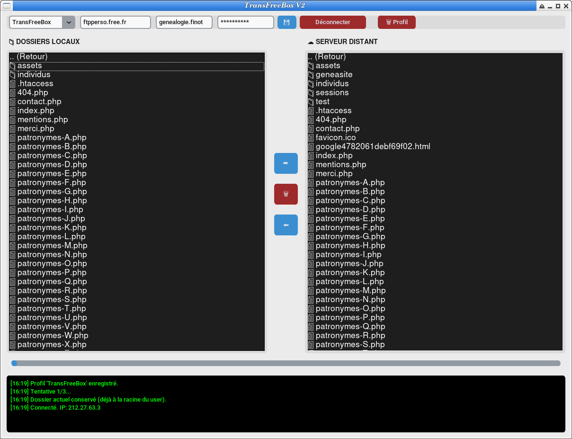This screenshot has width=572, height=439.
Task: Click log line about profil 'TransFreeBox' enregistré
Action: click(x=64, y=384)
